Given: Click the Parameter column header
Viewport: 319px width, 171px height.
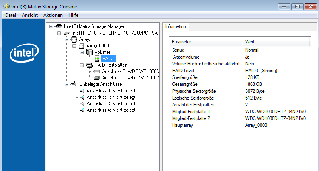Looking at the screenshot, I should coord(206,42).
